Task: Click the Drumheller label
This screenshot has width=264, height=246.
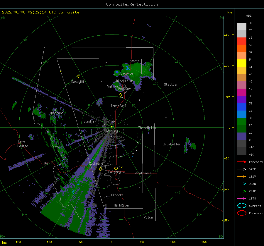Action: [x=172, y=144]
